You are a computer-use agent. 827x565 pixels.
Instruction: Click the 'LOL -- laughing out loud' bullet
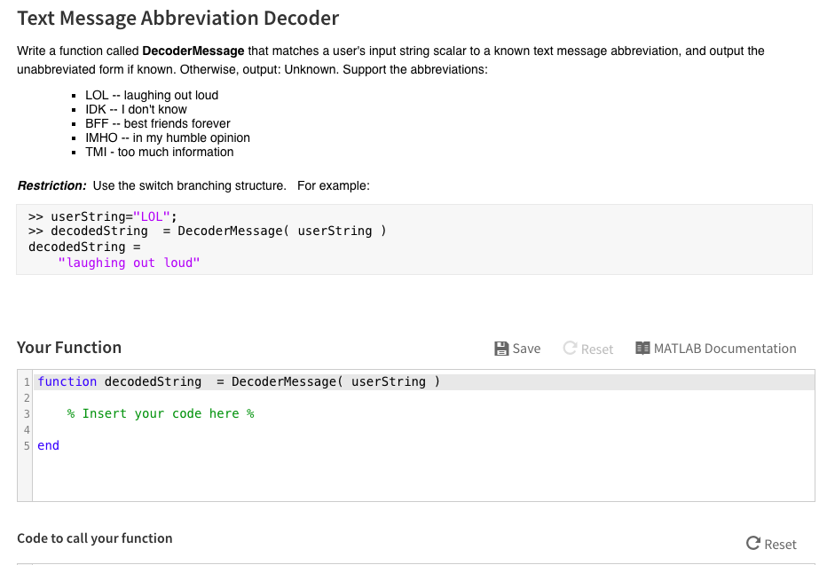(x=152, y=96)
